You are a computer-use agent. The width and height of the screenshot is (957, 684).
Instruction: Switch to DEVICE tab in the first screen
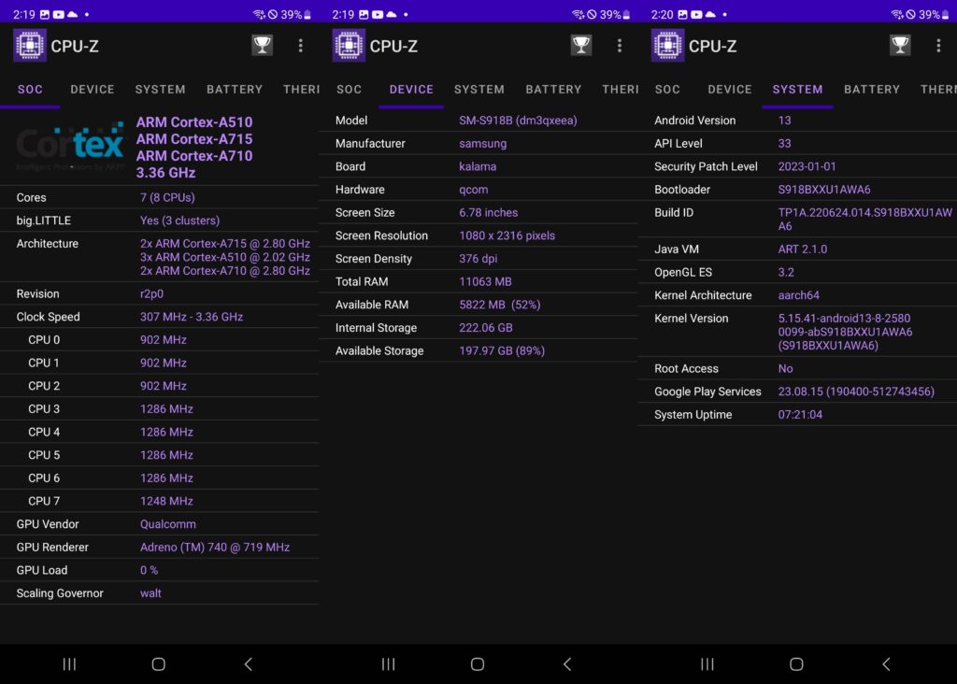pyautogui.click(x=93, y=90)
